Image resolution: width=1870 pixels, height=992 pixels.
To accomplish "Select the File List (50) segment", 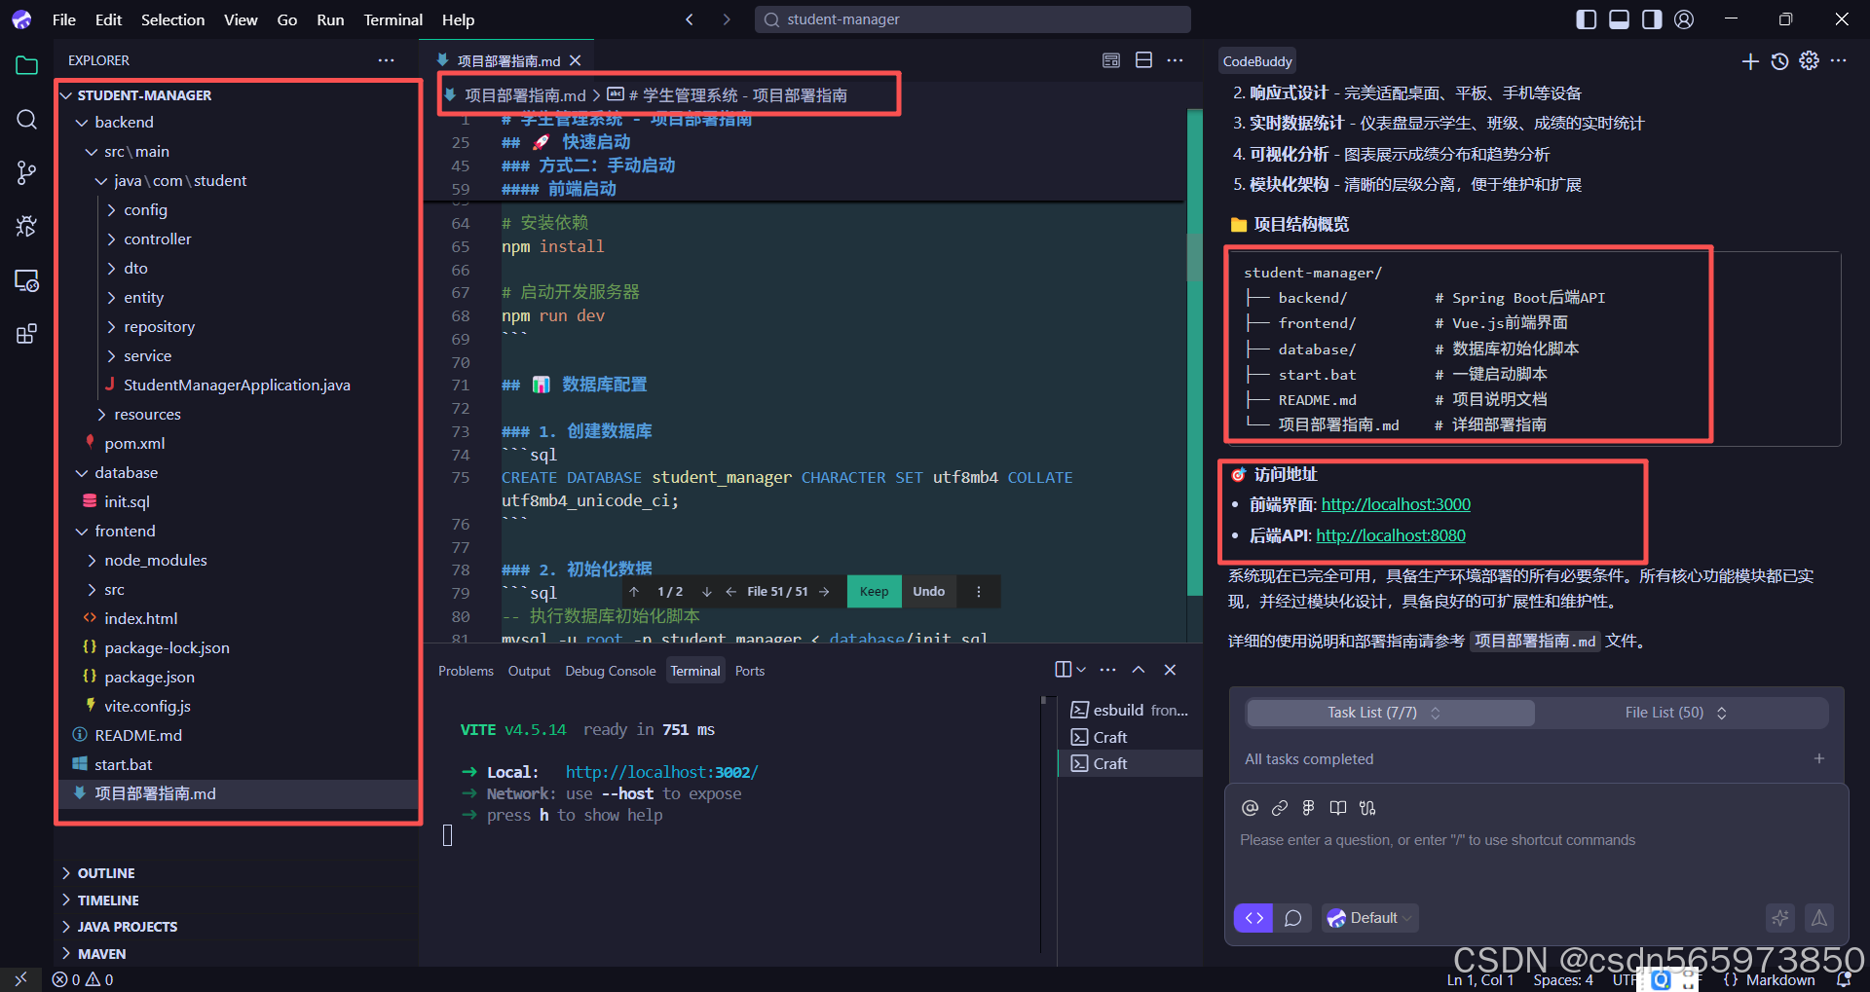I will pyautogui.click(x=1676, y=713).
